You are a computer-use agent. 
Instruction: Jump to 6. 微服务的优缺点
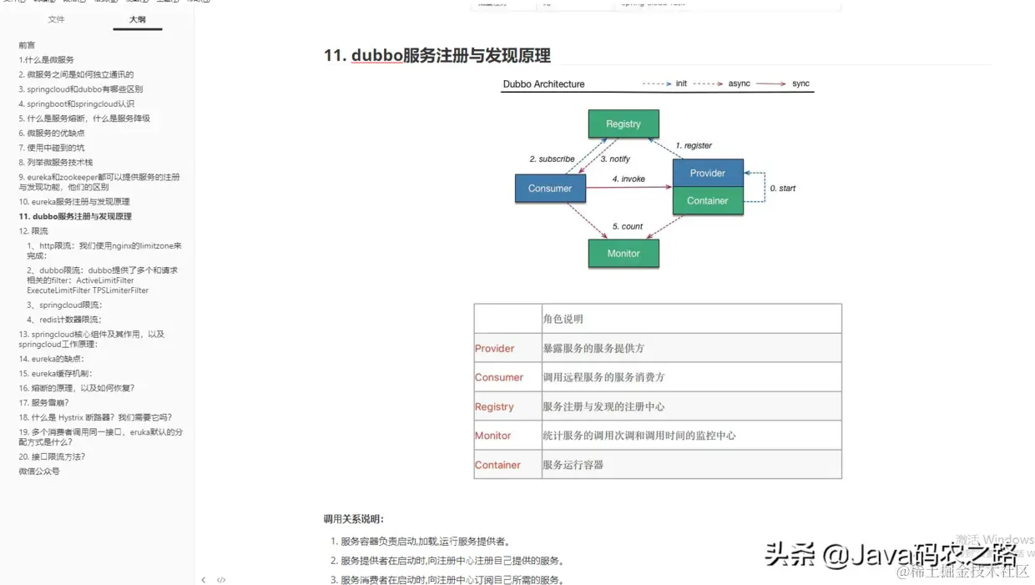pos(52,133)
